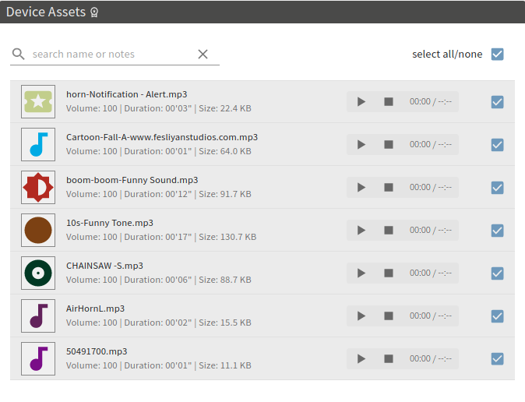Click the blue music note icon
Image resolution: width=525 pixels, height=402 pixels.
(37, 144)
